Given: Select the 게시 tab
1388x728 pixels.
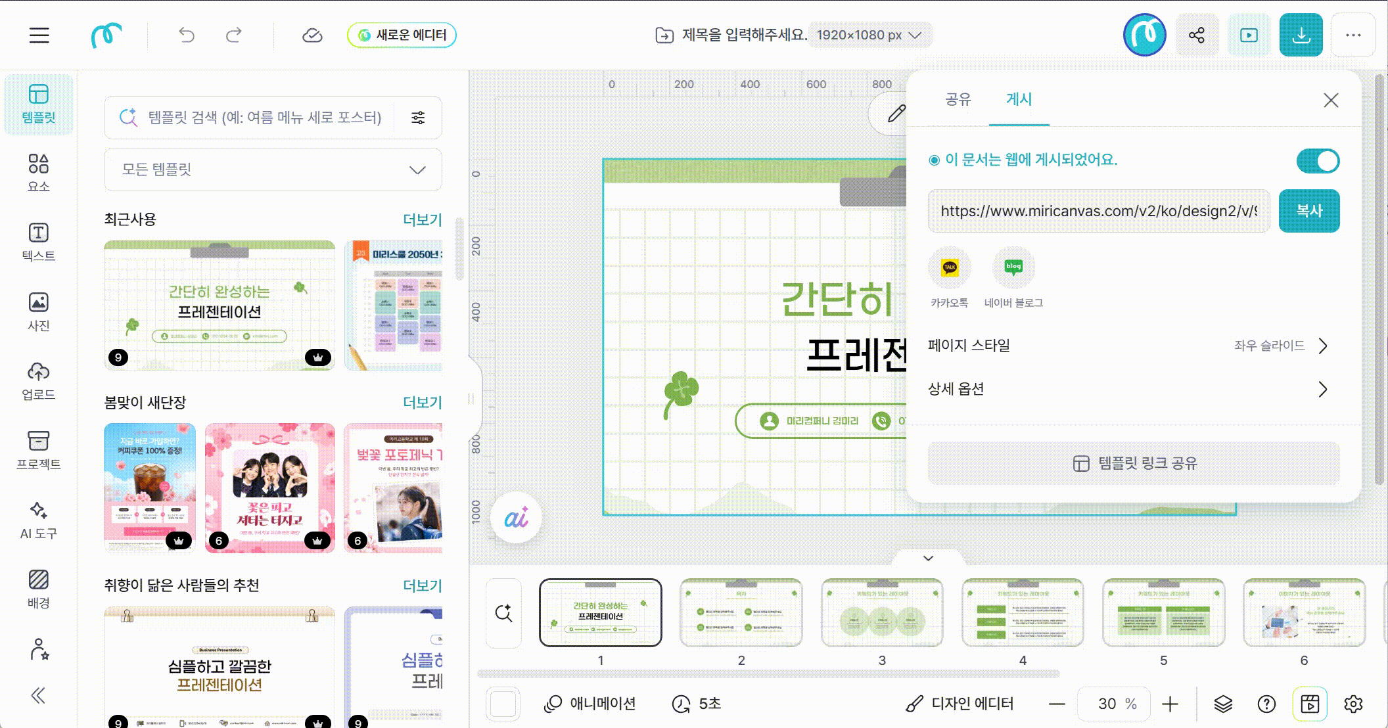Looking at the screenshot, I should pyautogui.click(x=1019, y=99).
